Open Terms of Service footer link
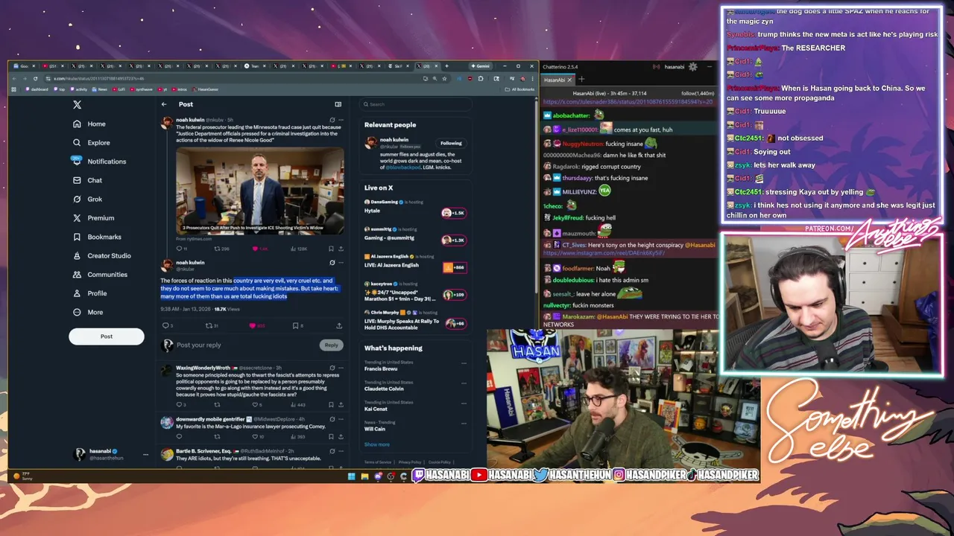 point(378,462)
